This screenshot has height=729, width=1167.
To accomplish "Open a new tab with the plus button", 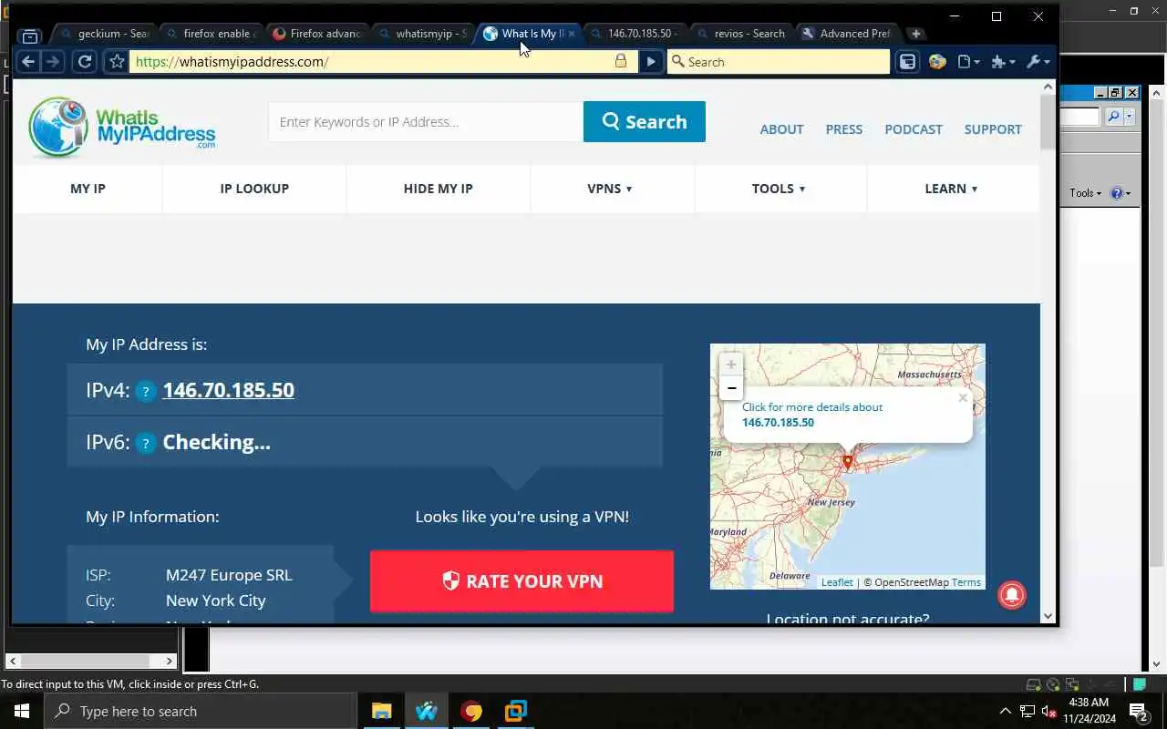I will [x=916, y=34].
